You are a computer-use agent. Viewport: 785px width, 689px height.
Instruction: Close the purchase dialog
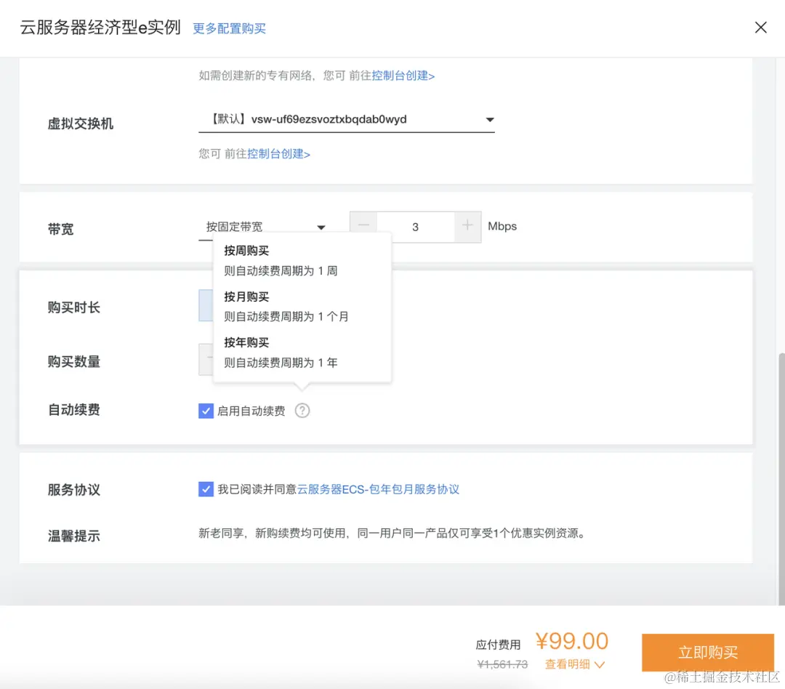760,27
